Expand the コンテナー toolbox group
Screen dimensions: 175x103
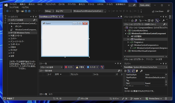[9, 39]
